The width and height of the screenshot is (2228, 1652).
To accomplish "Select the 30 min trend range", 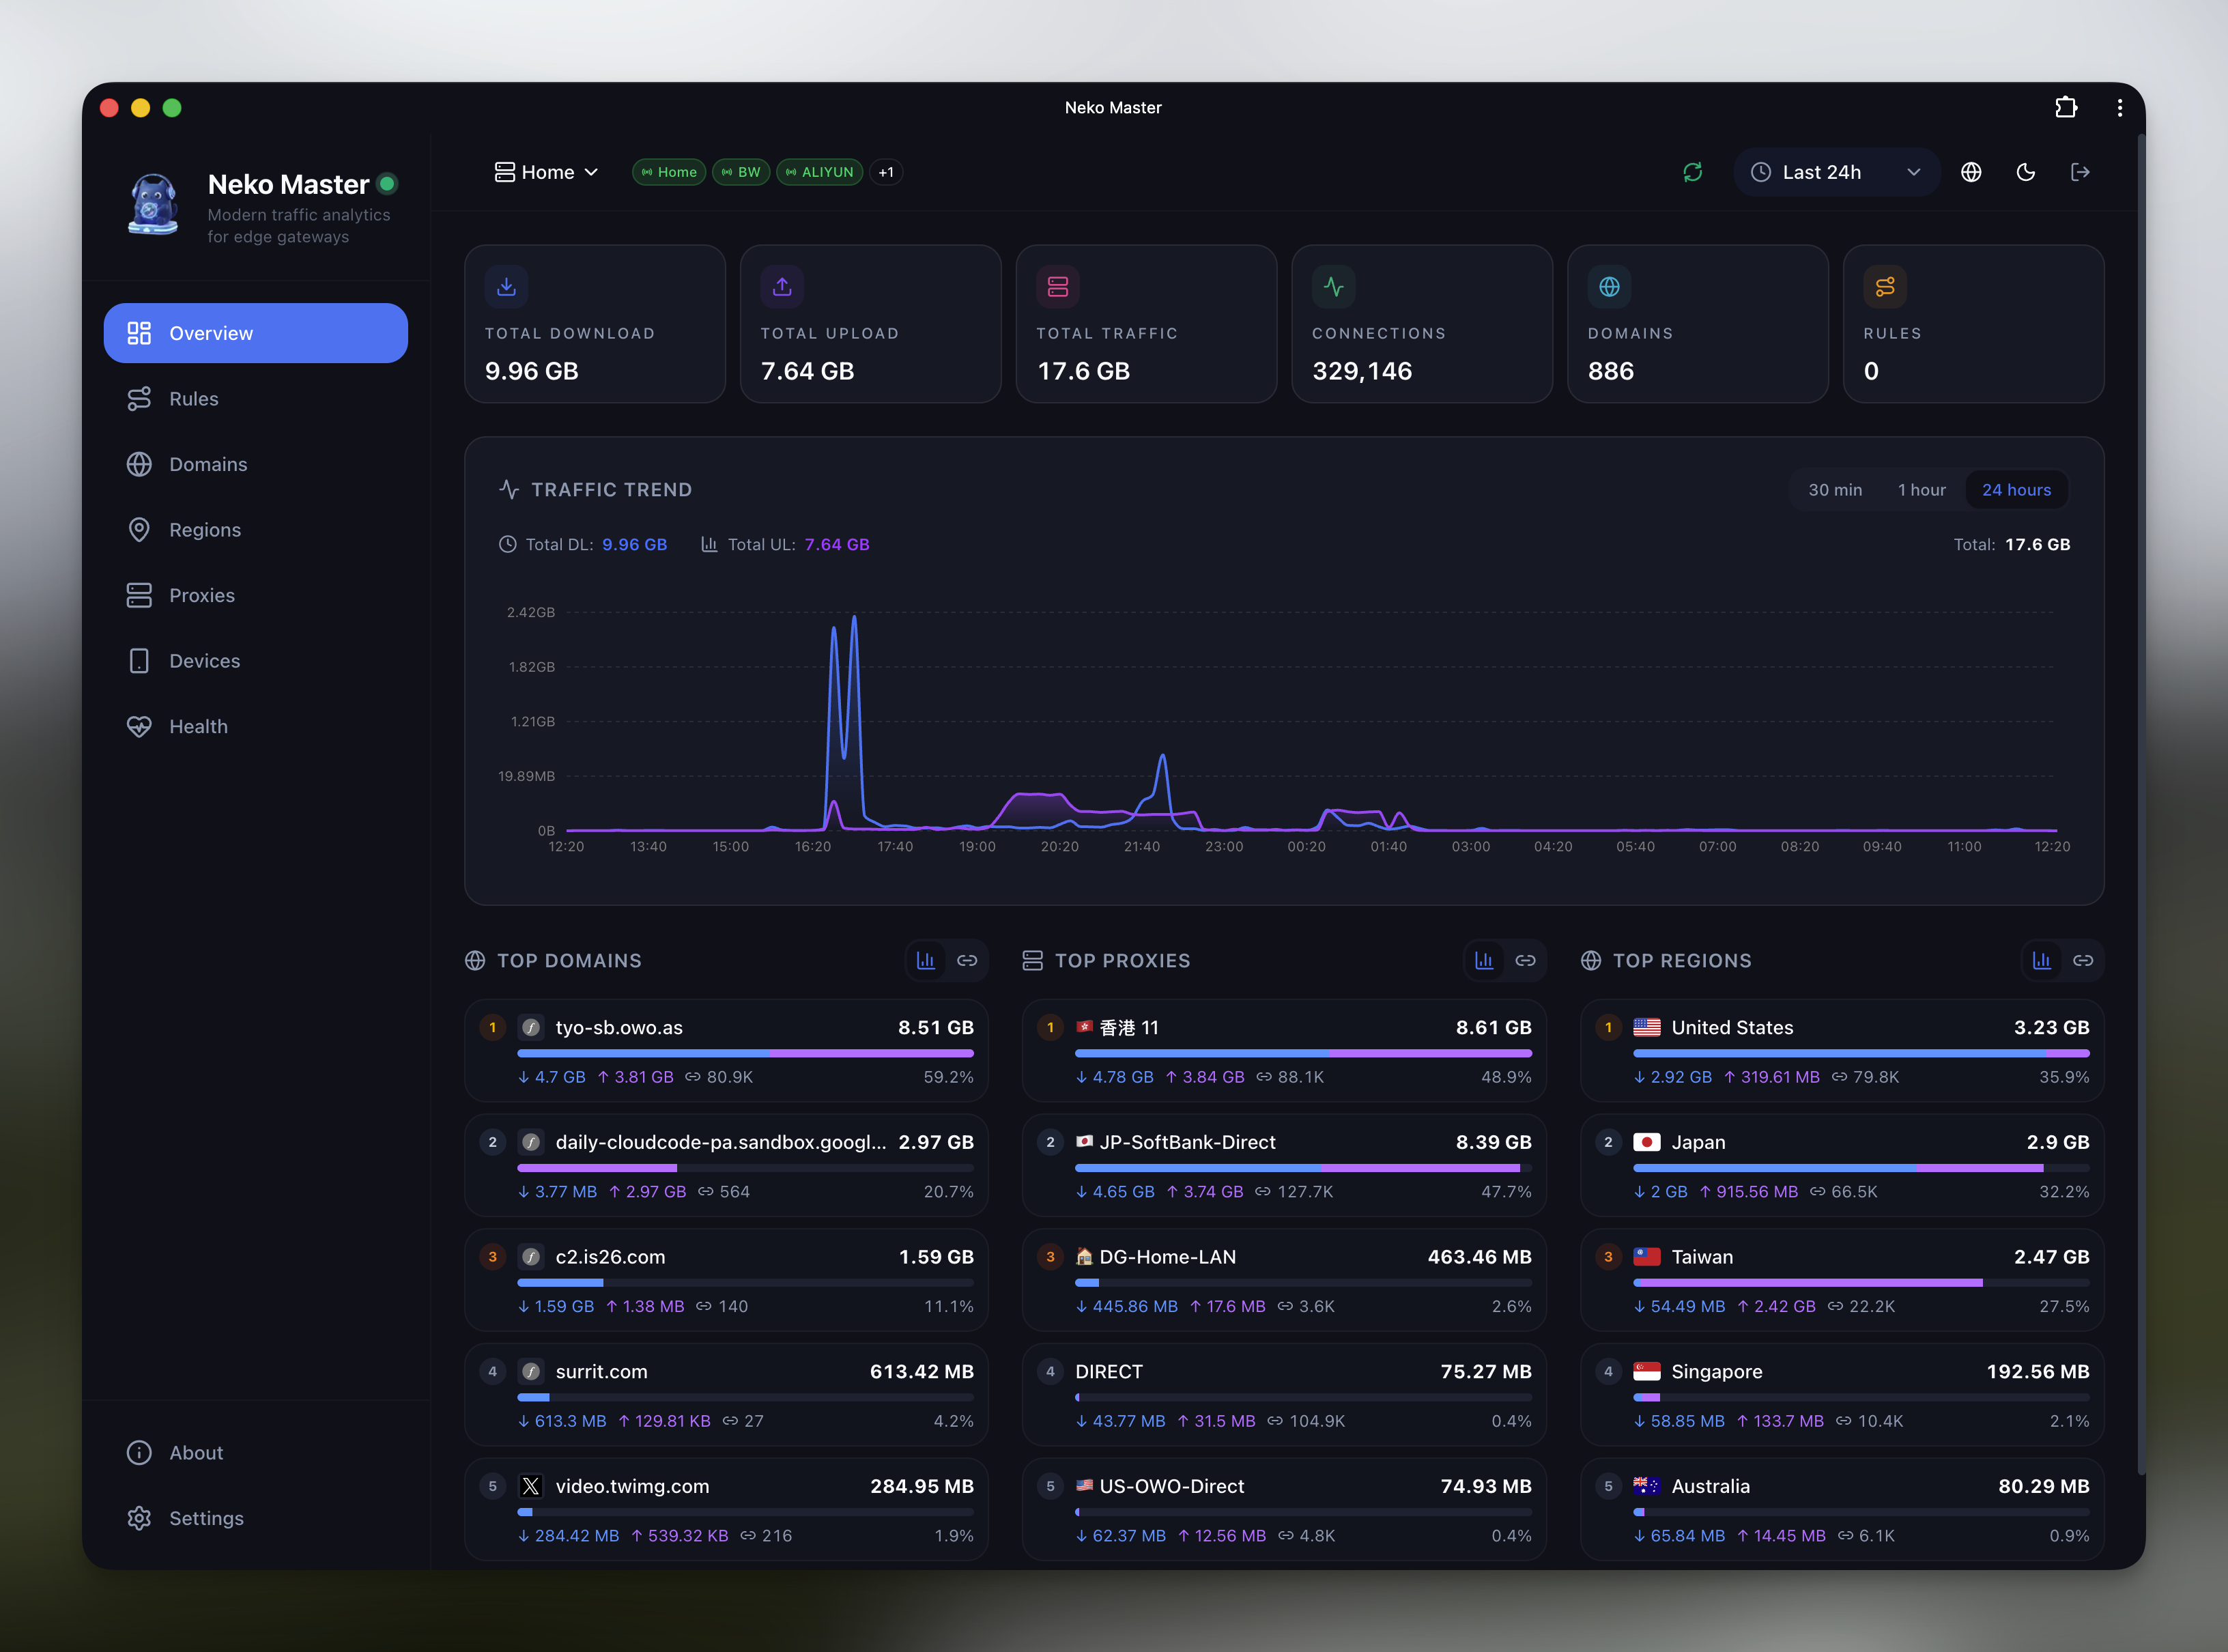I will click(x=1835, y=490).
